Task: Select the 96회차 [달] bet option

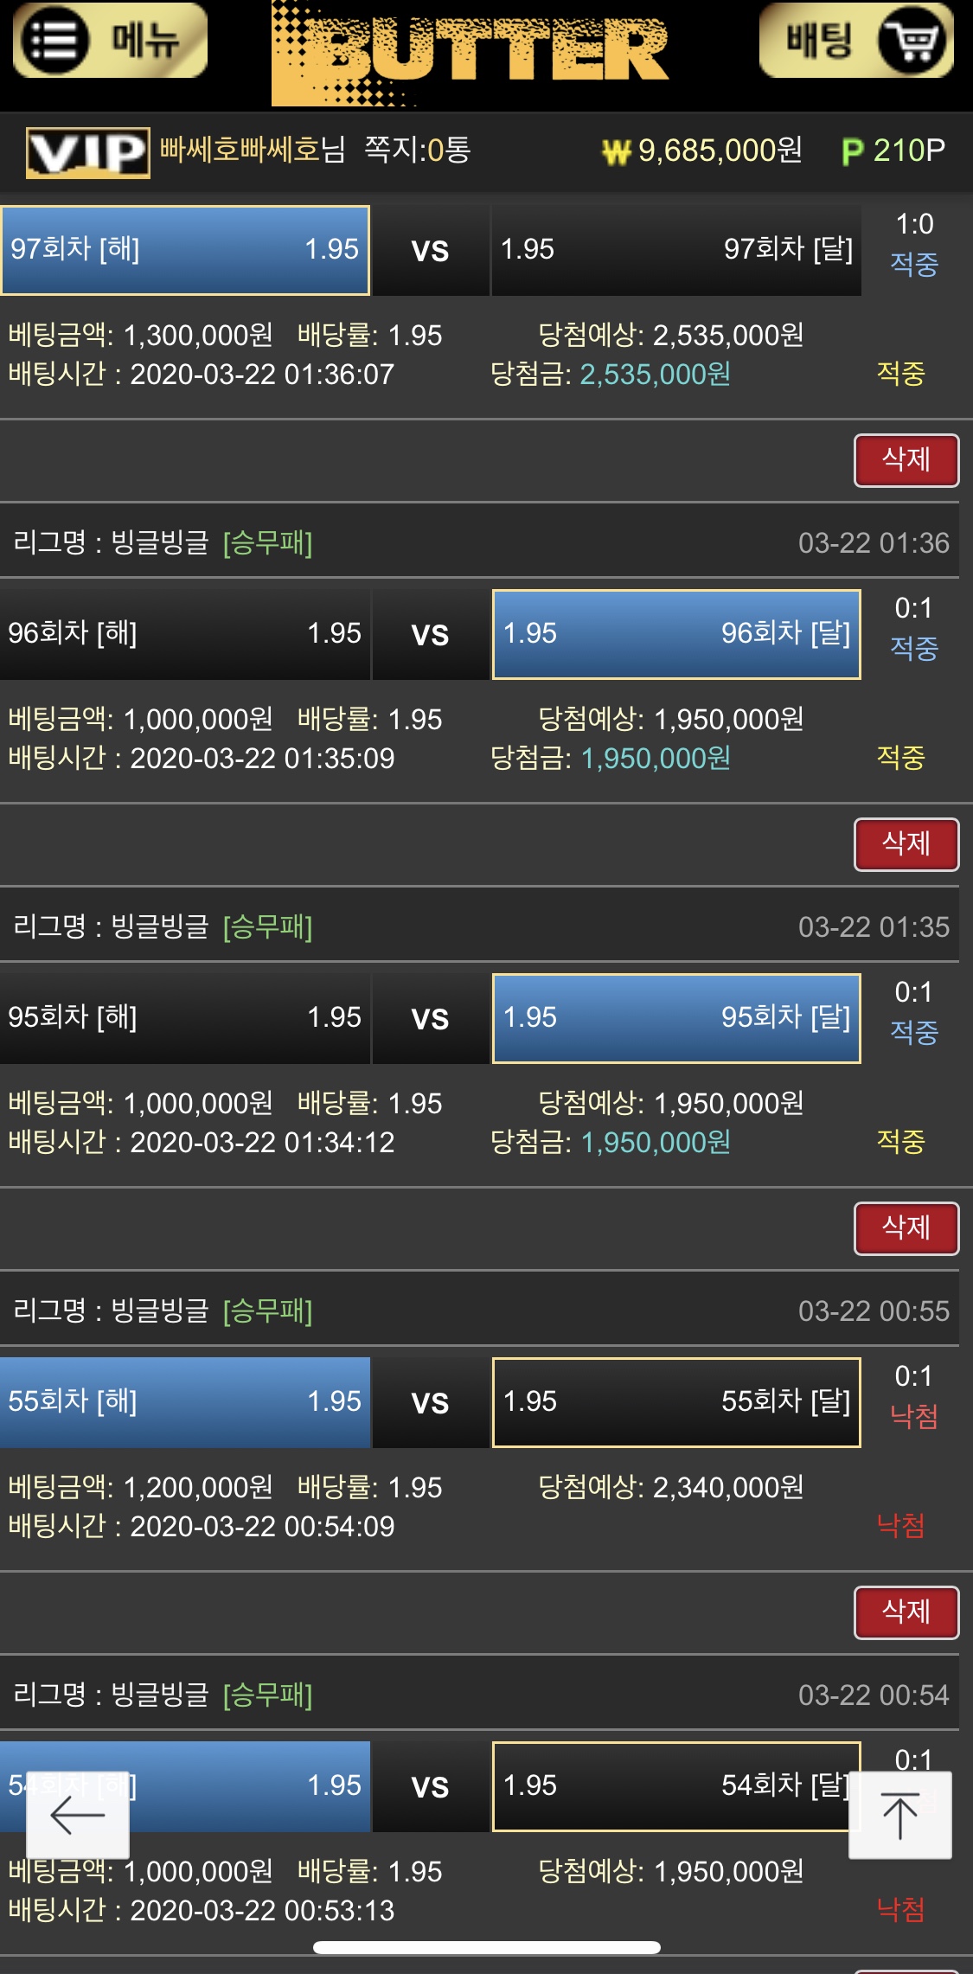Action: (x=676, y=634)
